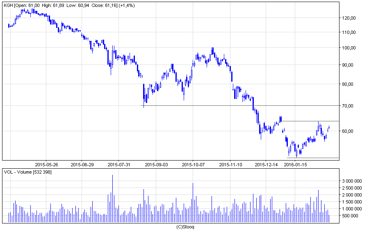
Task: Select the 2015-09-03 date label
Action: click(156, 165)
